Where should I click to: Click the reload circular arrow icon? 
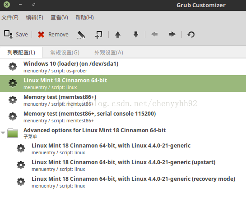(191, 35)
